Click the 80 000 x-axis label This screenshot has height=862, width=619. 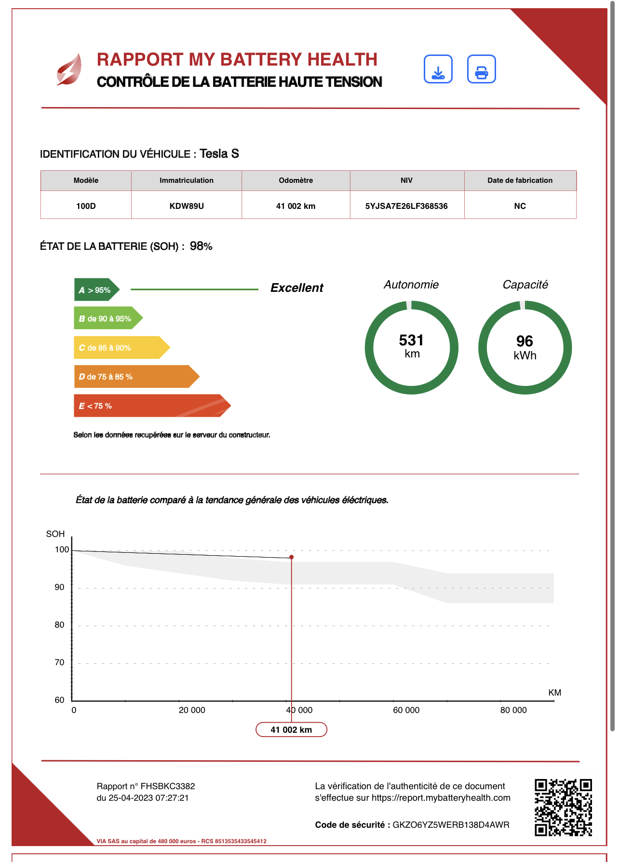513,710
